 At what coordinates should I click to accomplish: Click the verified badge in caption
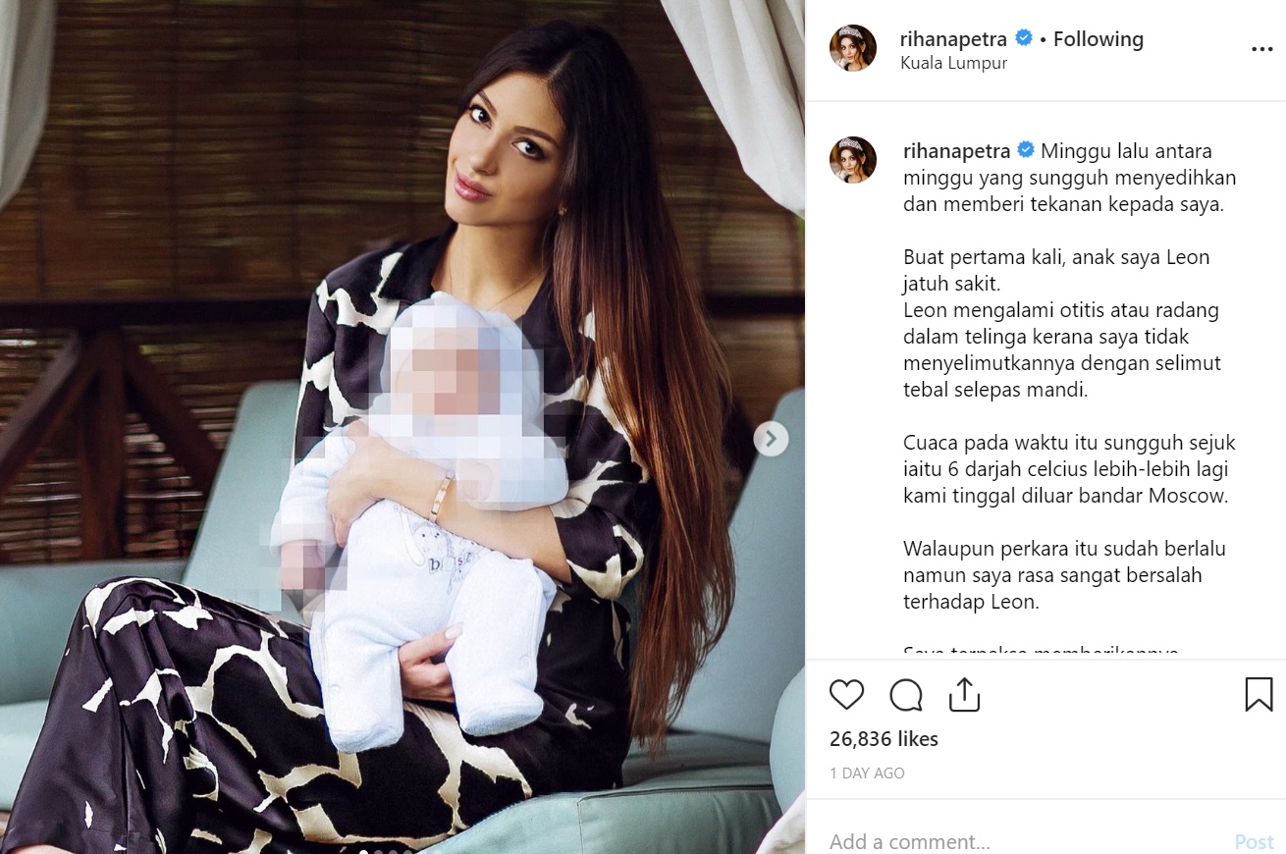[x=1026, y=151]
